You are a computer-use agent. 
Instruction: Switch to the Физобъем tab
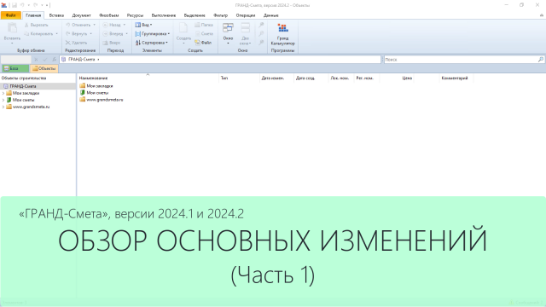[x=108, y=15]
